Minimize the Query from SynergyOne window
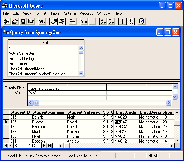Viewport: 184px width, 161px height. point(160,32)
